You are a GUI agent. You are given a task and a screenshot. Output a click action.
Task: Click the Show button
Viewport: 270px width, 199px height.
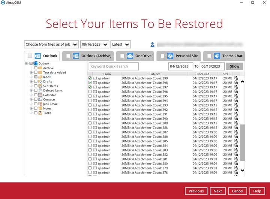(x=234, y=66)
